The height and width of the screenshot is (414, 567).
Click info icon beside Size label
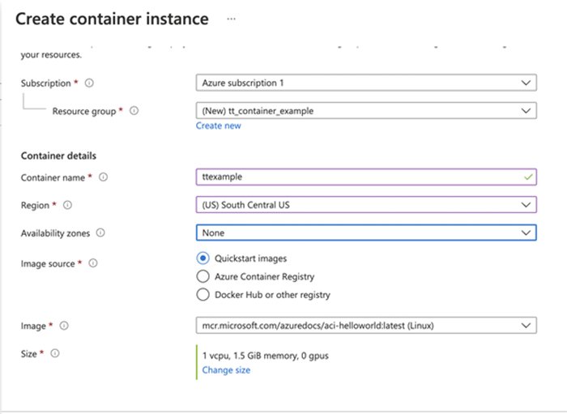tap(56, 354)
